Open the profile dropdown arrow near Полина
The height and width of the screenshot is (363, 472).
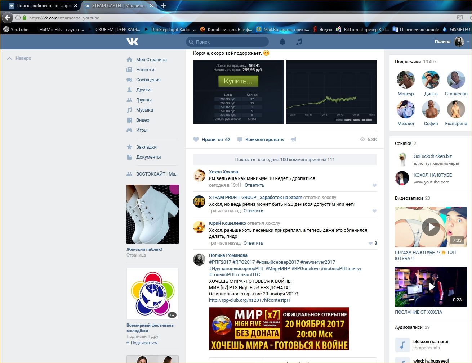468,42
